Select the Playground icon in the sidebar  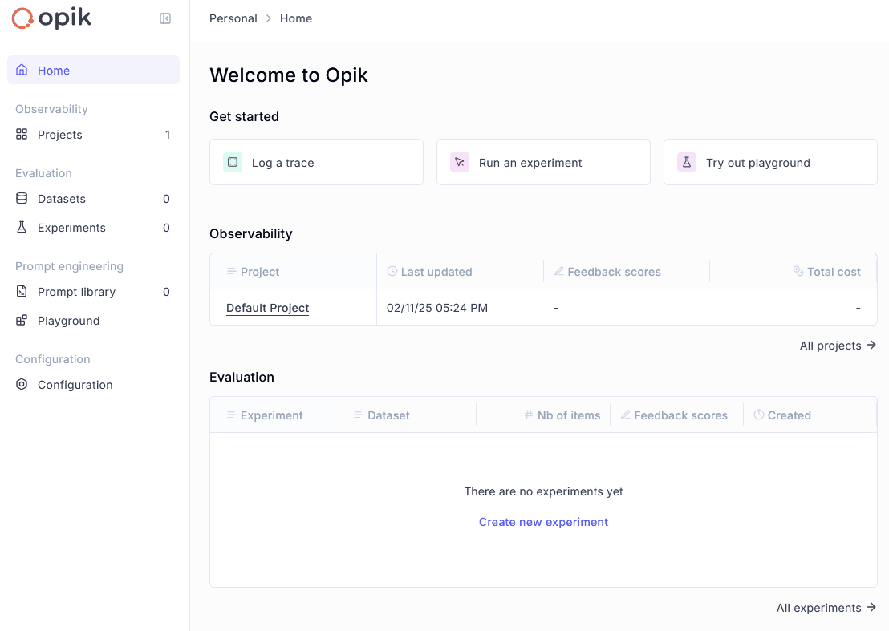pyautogui.click(x=22, y=321)
